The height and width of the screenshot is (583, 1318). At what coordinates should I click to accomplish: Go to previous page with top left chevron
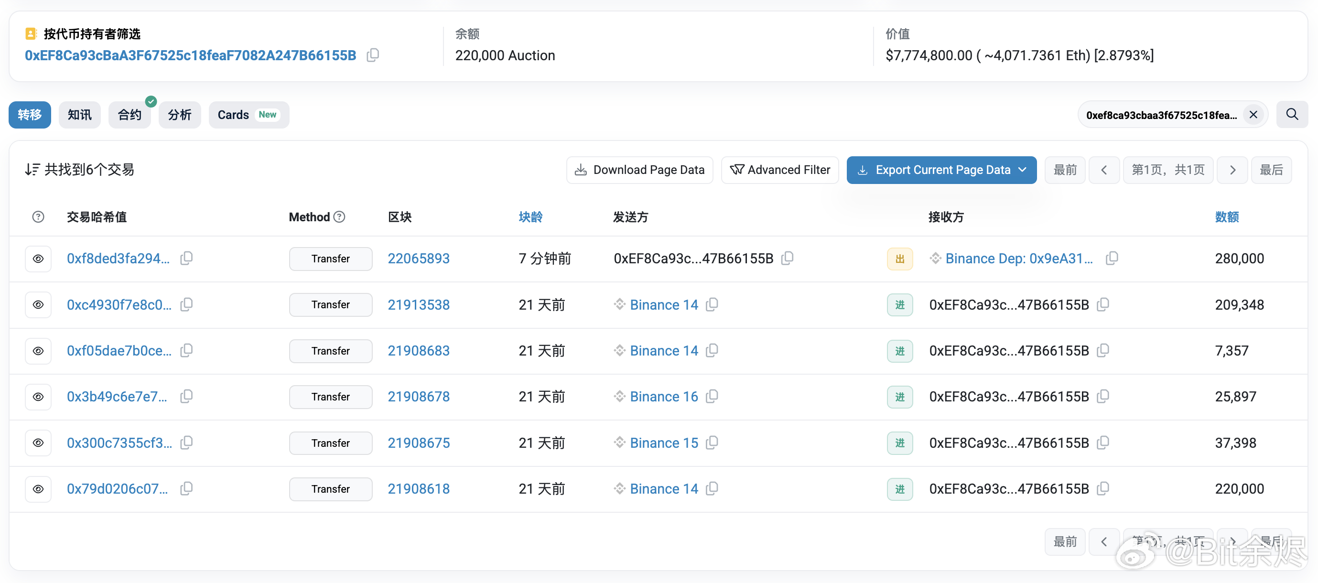click(1103, 170)
